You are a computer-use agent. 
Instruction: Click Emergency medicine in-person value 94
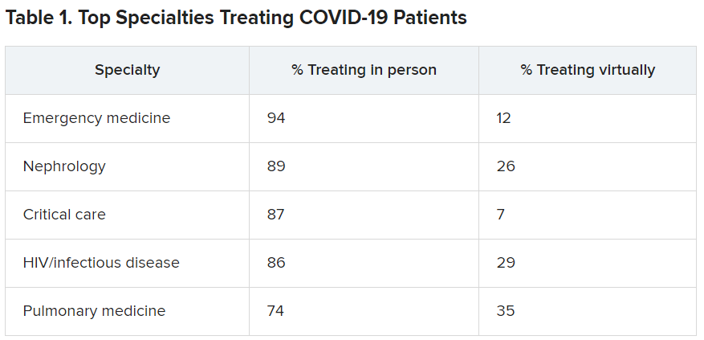(x=276, y=118)
